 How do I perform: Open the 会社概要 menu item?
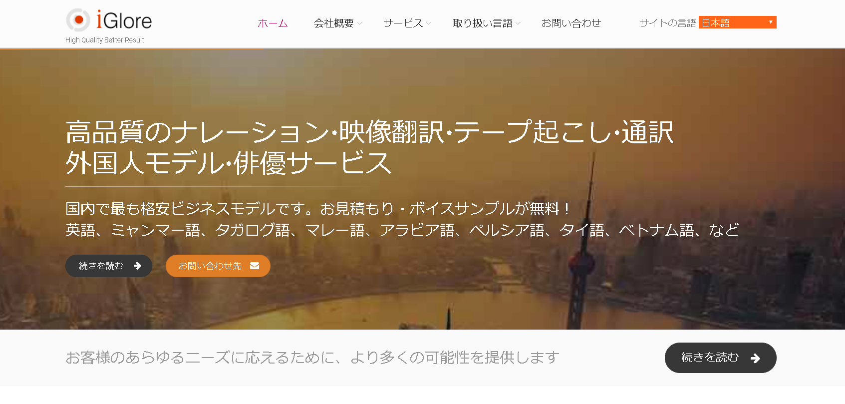tap(333, 23)
